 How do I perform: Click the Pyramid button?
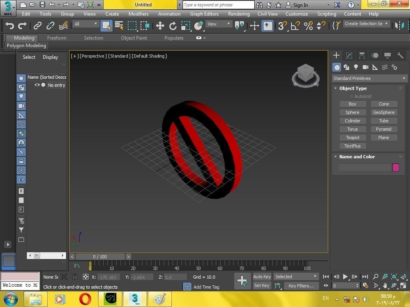point(384,129)
